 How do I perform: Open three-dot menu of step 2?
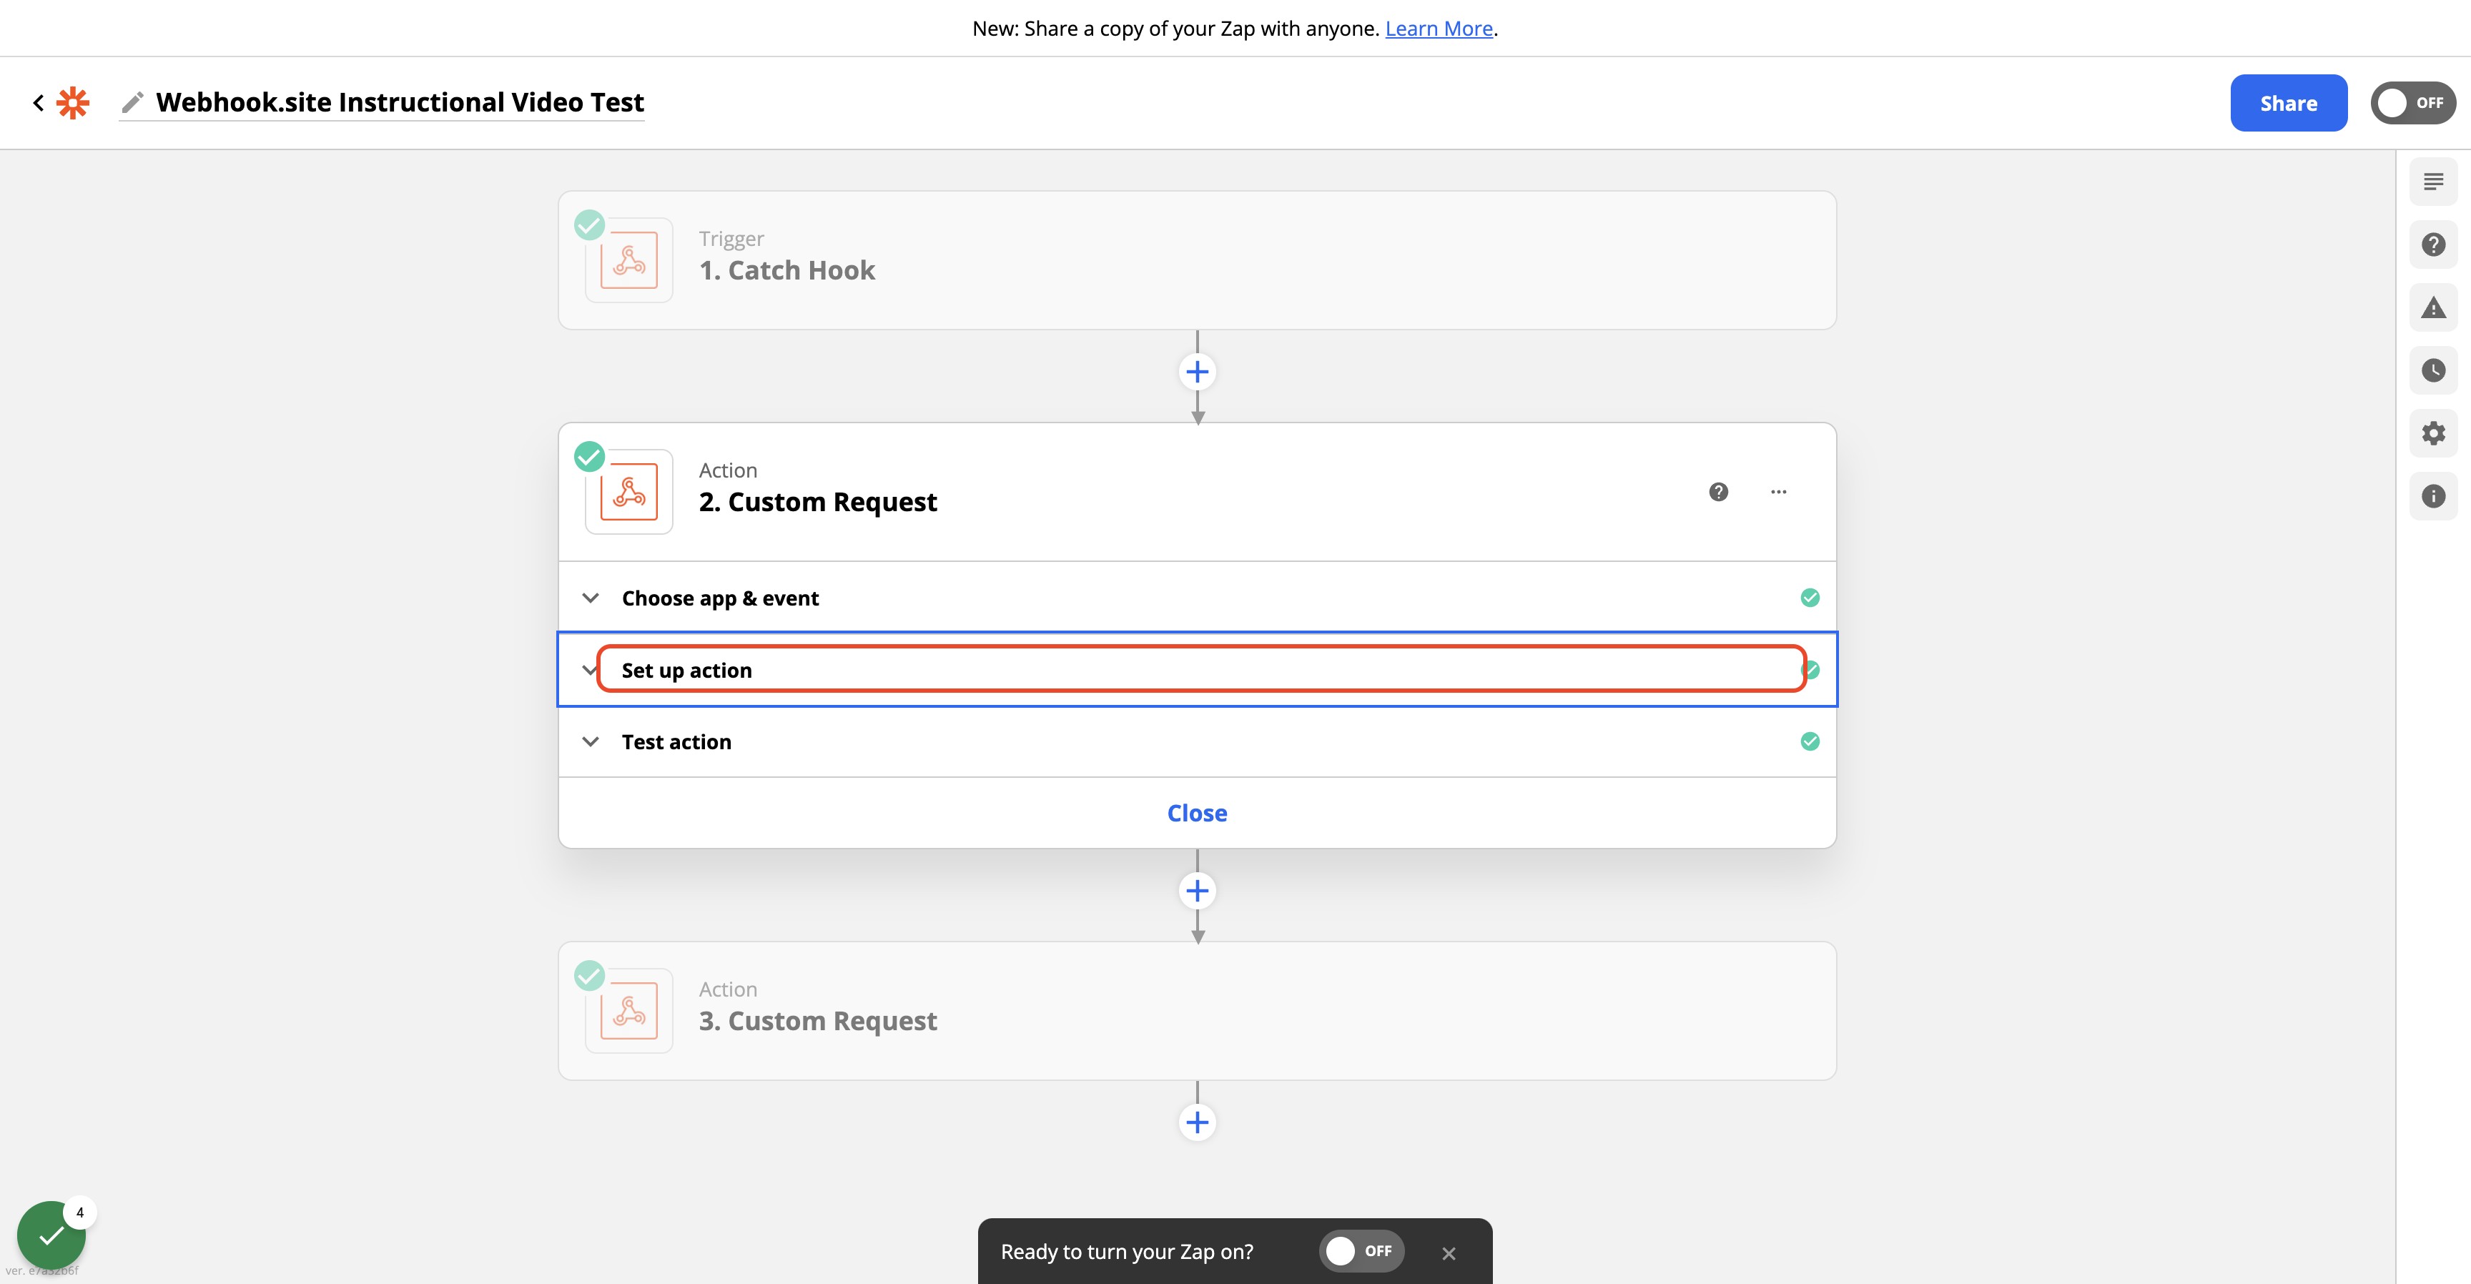click(1778, 492)
